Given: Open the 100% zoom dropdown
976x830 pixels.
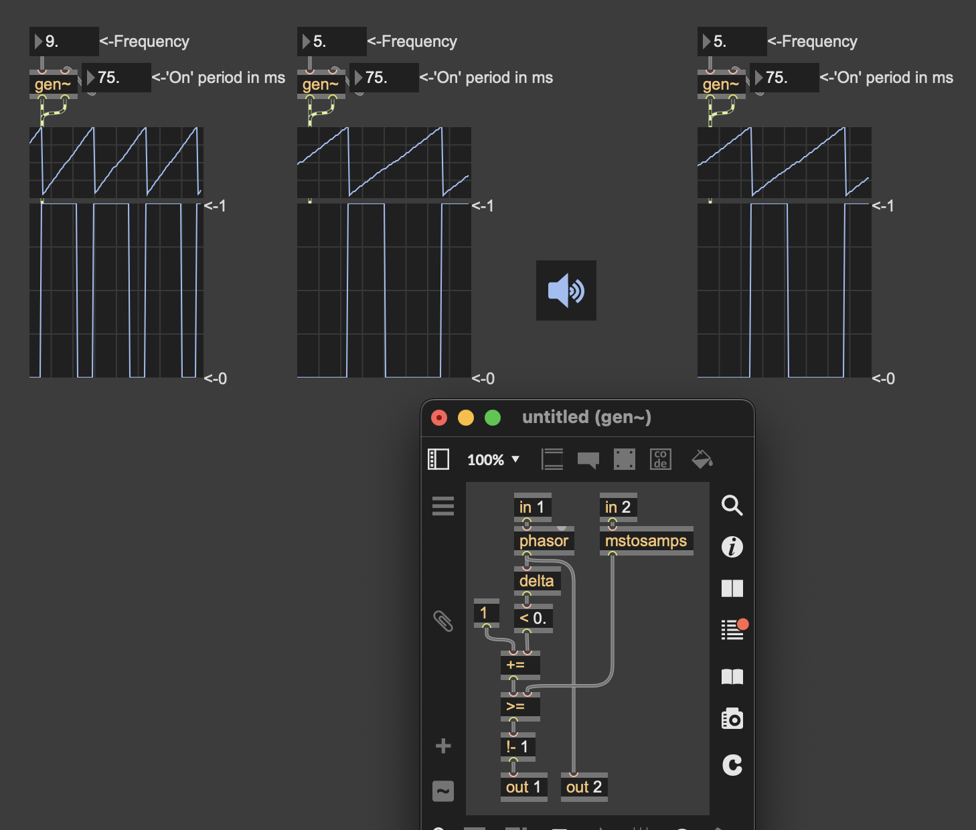Looking at the screenshot, I should point(493,460).
